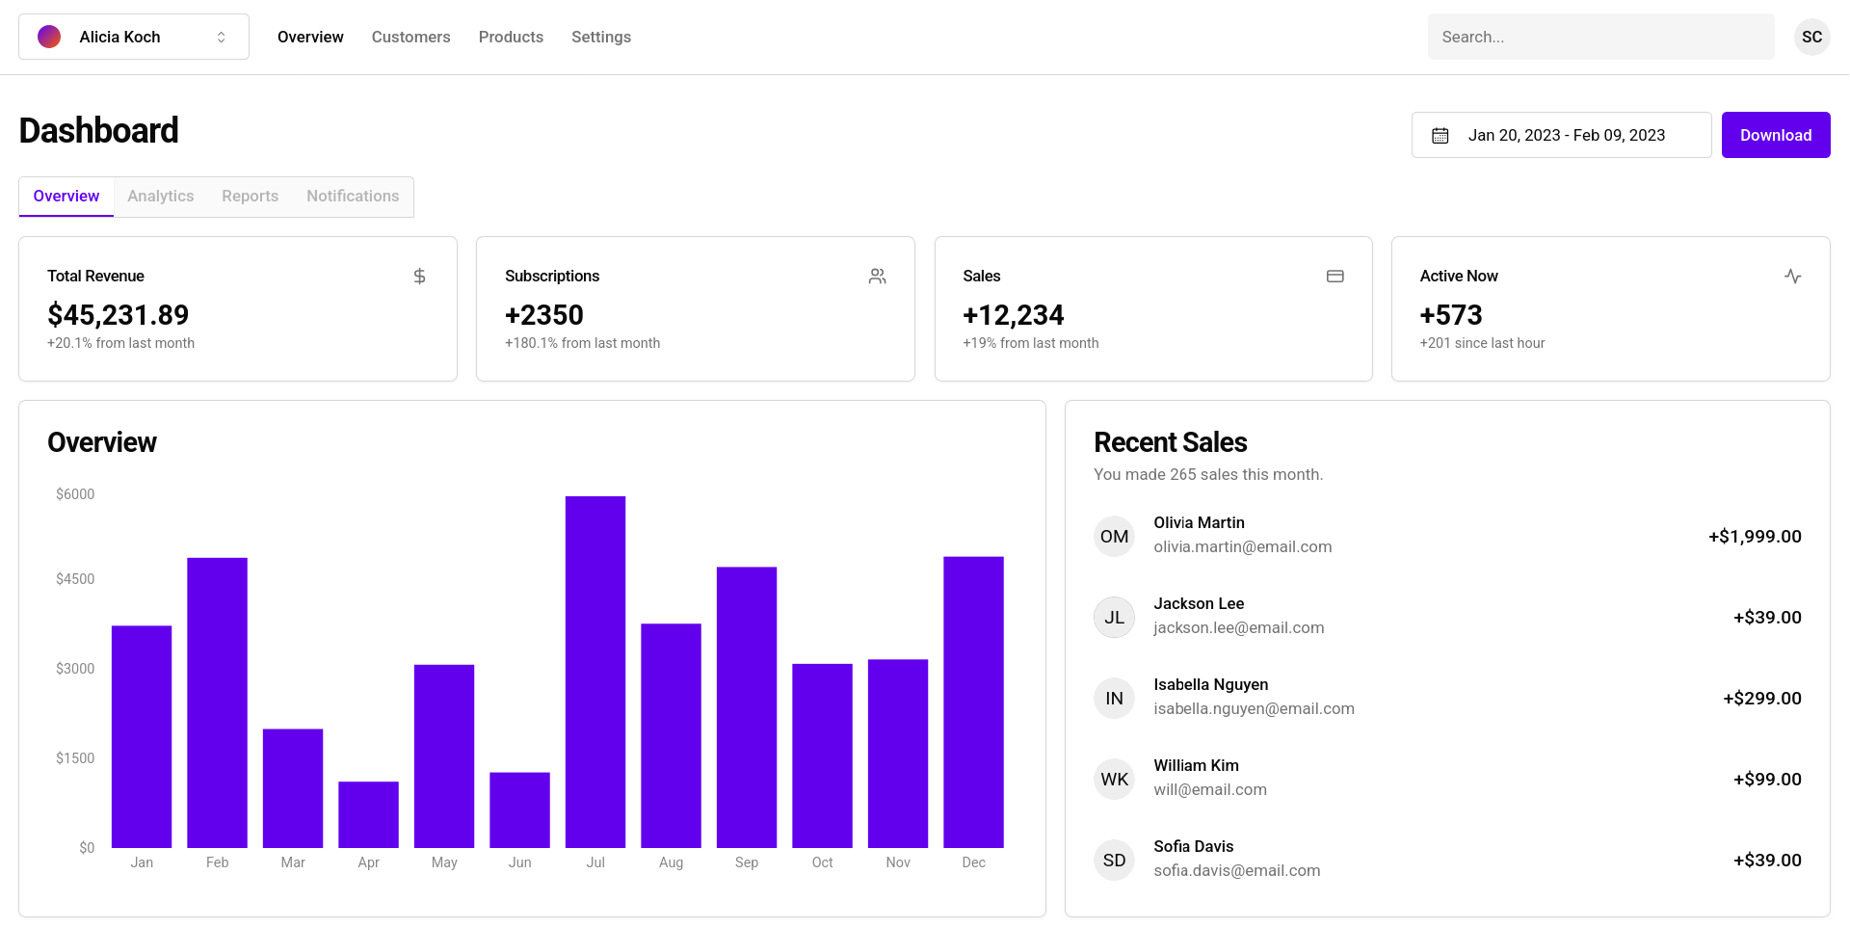1850x928 pixels.
Task: Click '+20.1% from last month' text
Action: coord(120,343)
